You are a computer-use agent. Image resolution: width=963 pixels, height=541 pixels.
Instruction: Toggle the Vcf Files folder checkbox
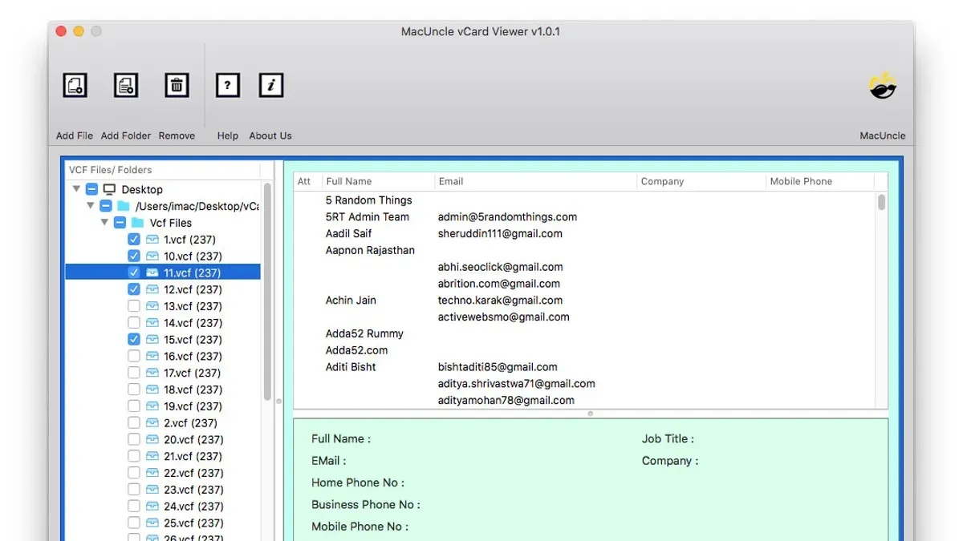tap(120, 223)
